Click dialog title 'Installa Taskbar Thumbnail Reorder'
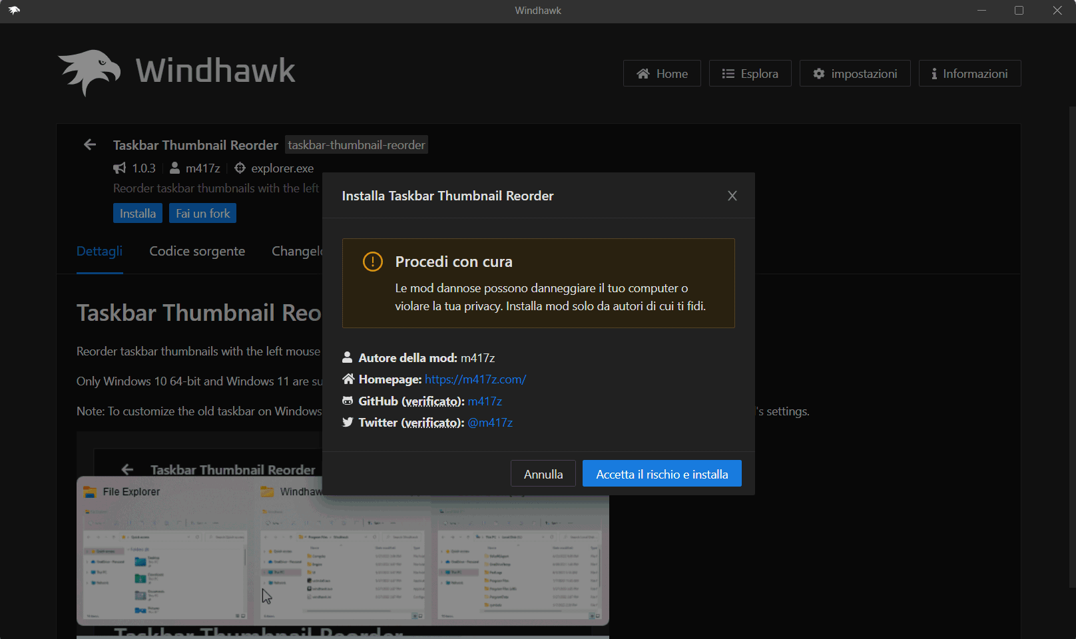 point(447,196)
